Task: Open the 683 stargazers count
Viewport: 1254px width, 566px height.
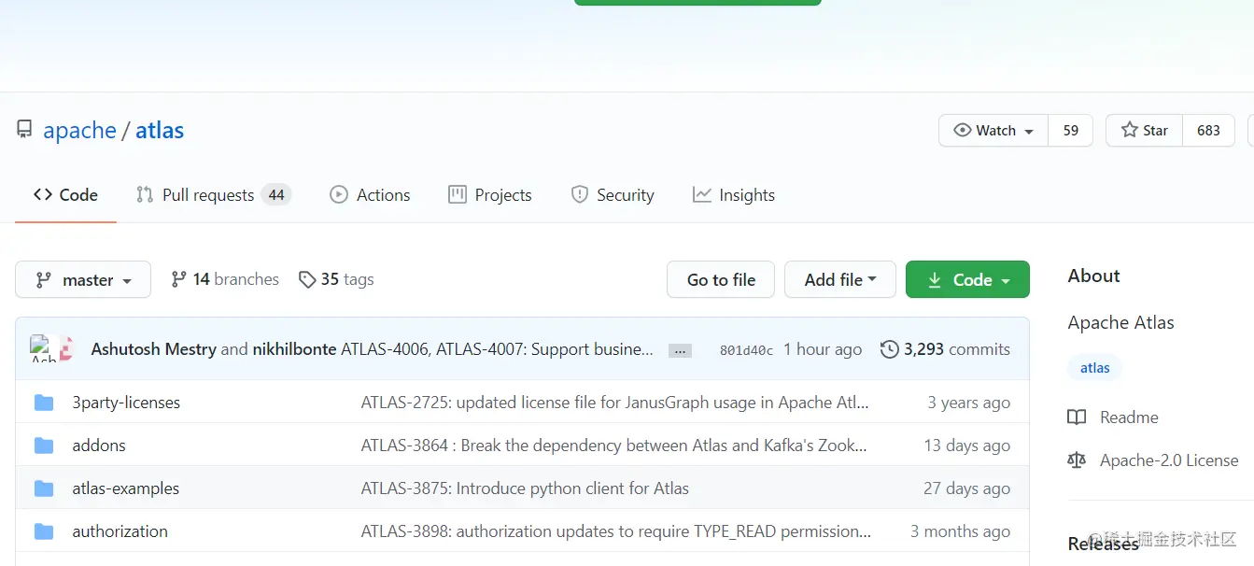Action: point(1208,131)
